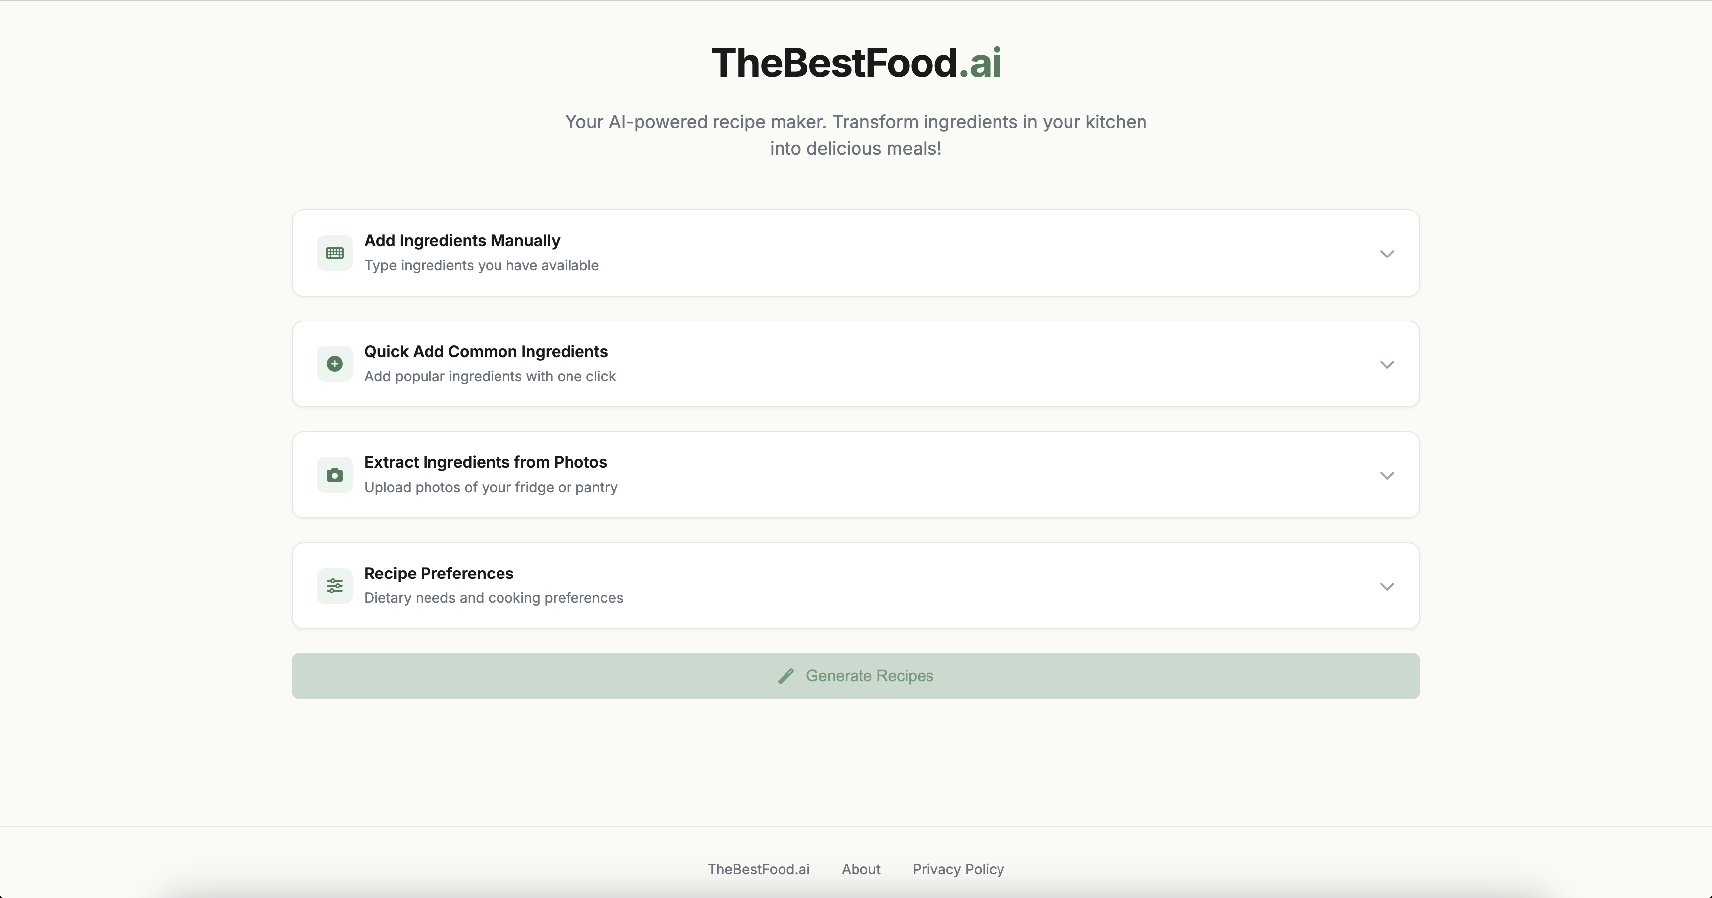Click the plus circle Quick Add icon
Screen dimensions: 1712x898
tap(334, 364)
